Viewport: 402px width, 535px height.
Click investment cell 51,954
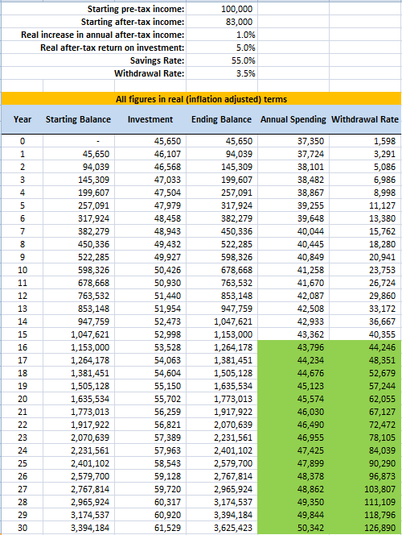pyautogui.click(x=167, y=309)
